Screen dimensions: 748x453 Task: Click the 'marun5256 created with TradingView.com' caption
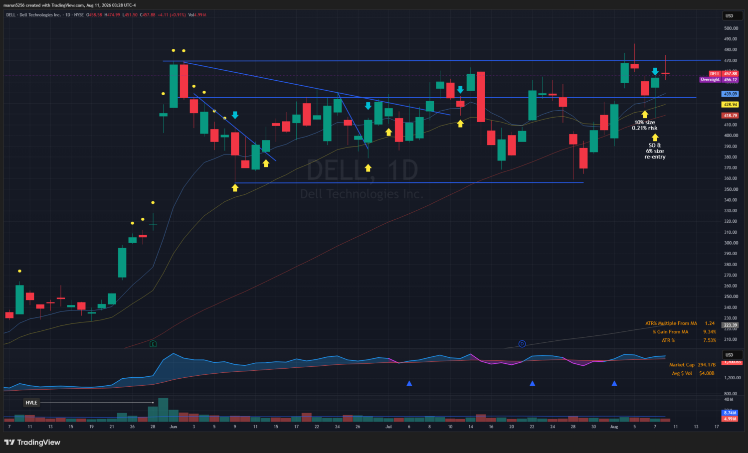coord(44,5)
